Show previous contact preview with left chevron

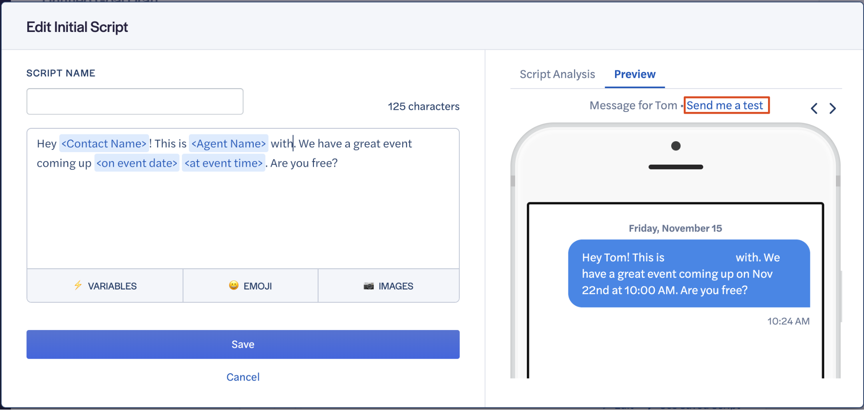click(x=814, y=108)
